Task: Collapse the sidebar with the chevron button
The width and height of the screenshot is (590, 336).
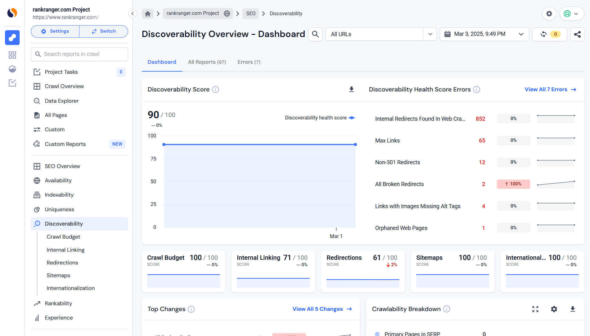Action: coord(132,13)
